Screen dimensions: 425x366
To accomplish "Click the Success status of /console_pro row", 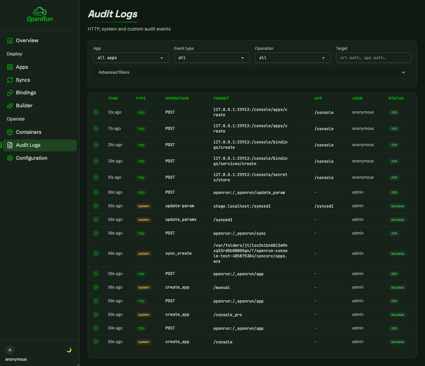I will (x=397, y=315).
